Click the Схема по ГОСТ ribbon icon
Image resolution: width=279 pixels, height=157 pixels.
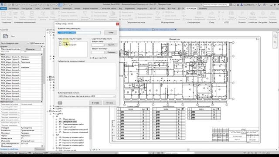(231, 16)
